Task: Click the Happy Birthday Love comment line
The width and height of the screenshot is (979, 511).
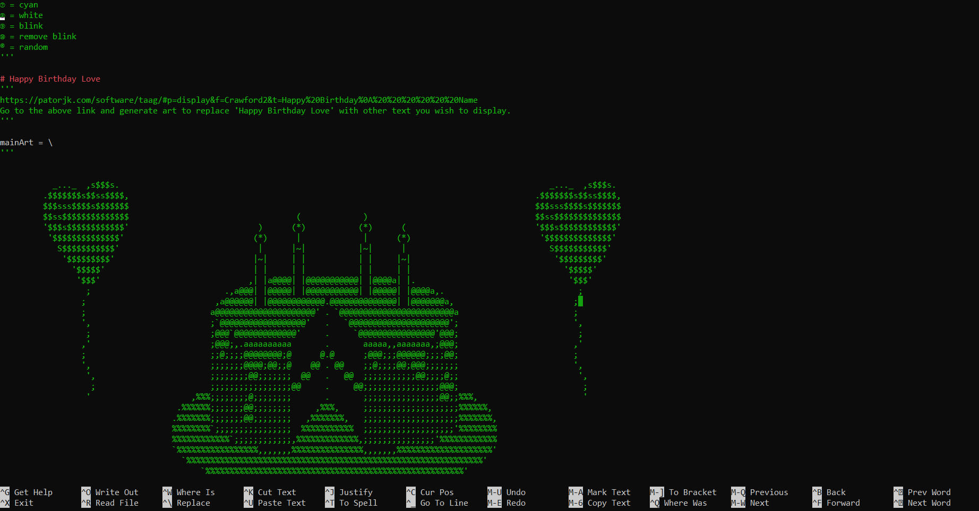Action: point(51,78)
